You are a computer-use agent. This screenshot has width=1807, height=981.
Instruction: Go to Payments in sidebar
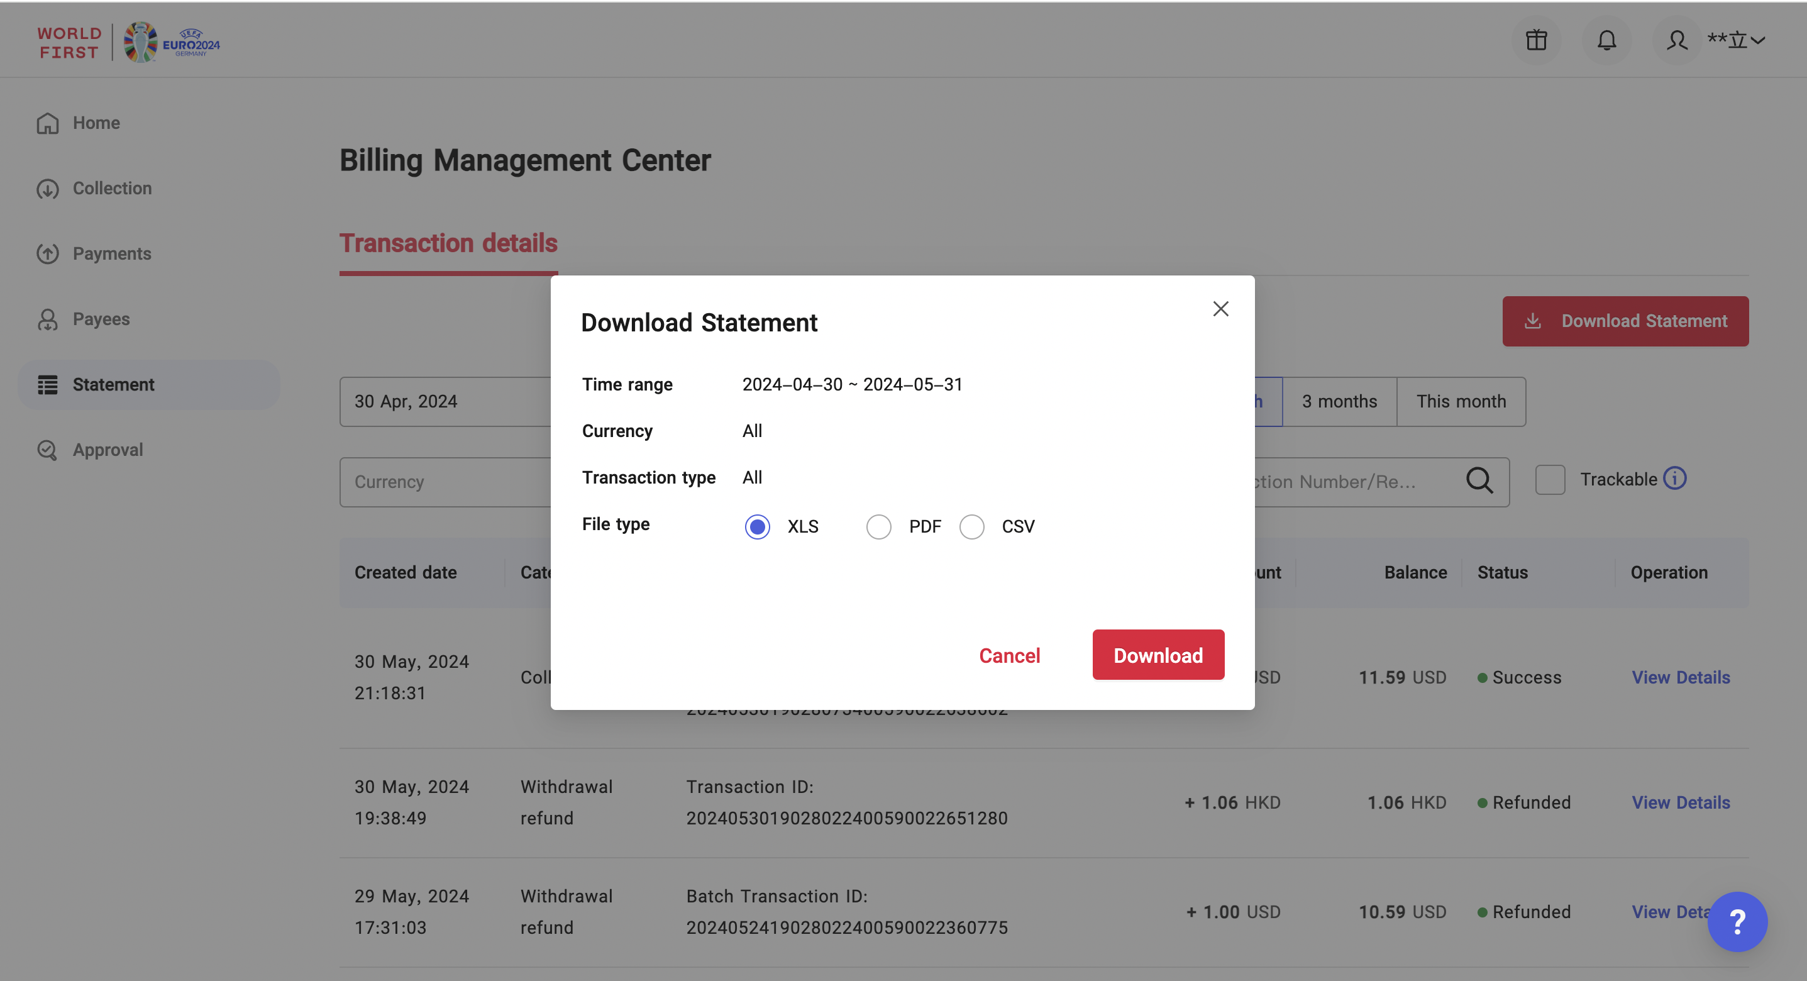coord(111,253)
